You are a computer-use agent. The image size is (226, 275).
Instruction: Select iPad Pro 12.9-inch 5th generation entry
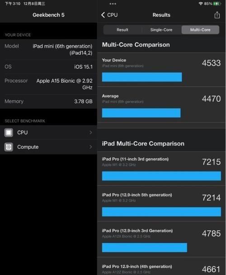click(x=161, y=204)
